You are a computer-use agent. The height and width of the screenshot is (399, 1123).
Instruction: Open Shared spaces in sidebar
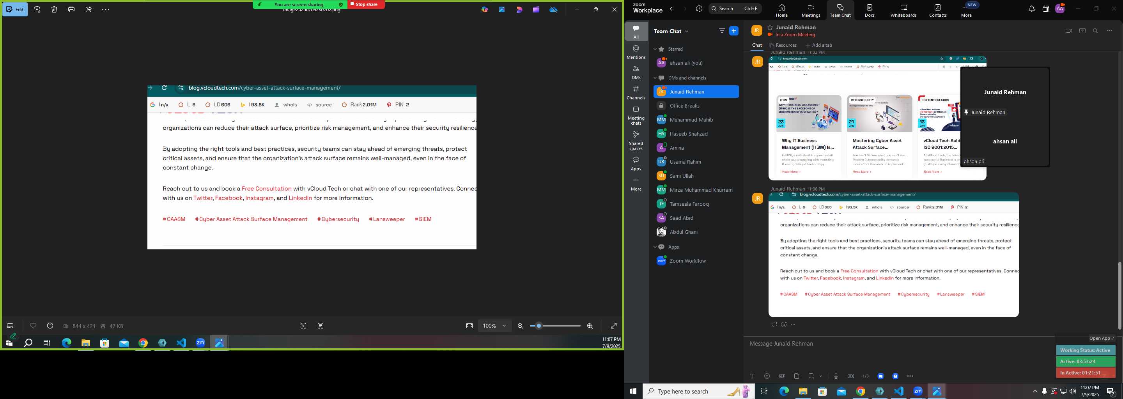636,141
